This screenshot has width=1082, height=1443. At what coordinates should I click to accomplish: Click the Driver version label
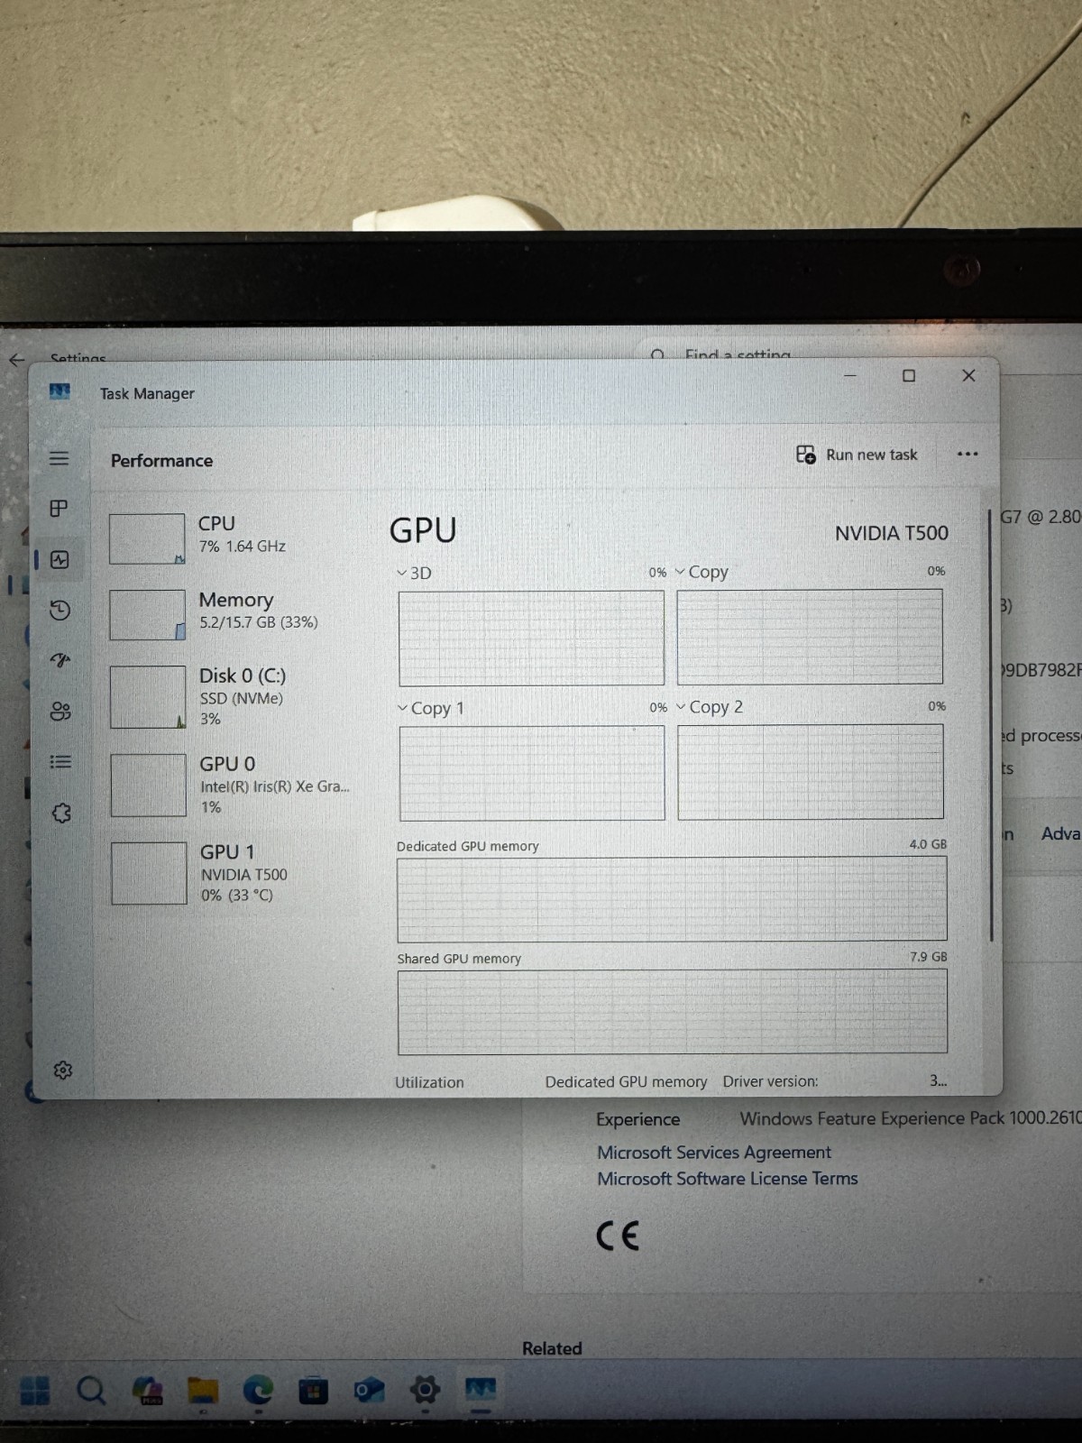[x=771, y=1081]
